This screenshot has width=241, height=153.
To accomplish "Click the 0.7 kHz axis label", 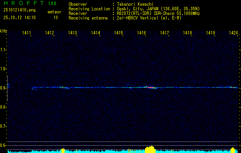I will (x=3, y=126).
